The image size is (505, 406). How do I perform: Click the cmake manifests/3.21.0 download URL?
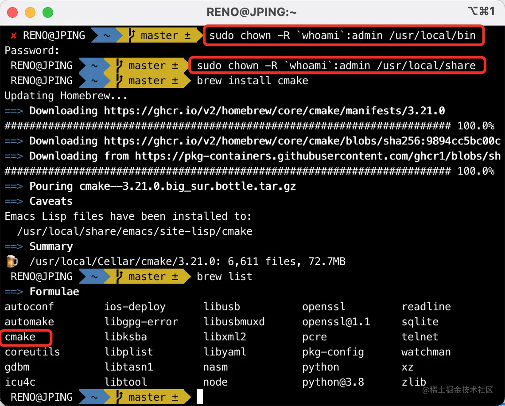[x=274, y=111]
